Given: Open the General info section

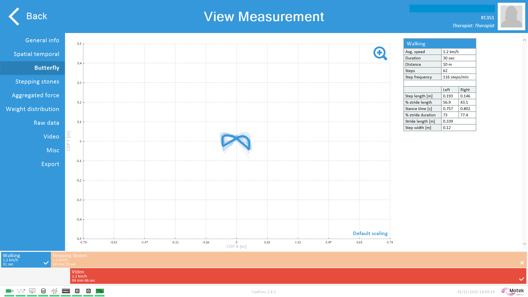Looking at the screenshot, I should (x=42, y=40).
